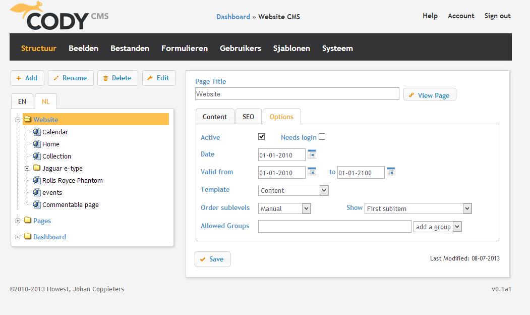
Task: Open the calendar picker for the 'to' date
Action: pos(391,172)
